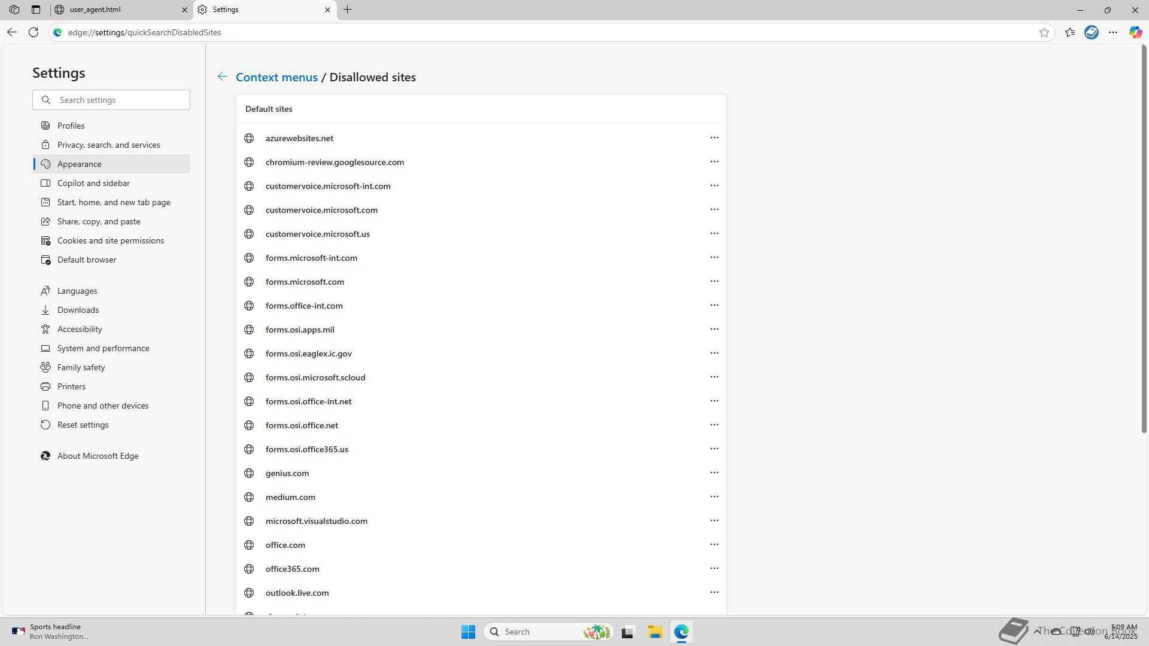Expand options menu for medium.com
The width and height of the screenshot is (1149, 646).
pyautogui.click(x=714, y=496)
